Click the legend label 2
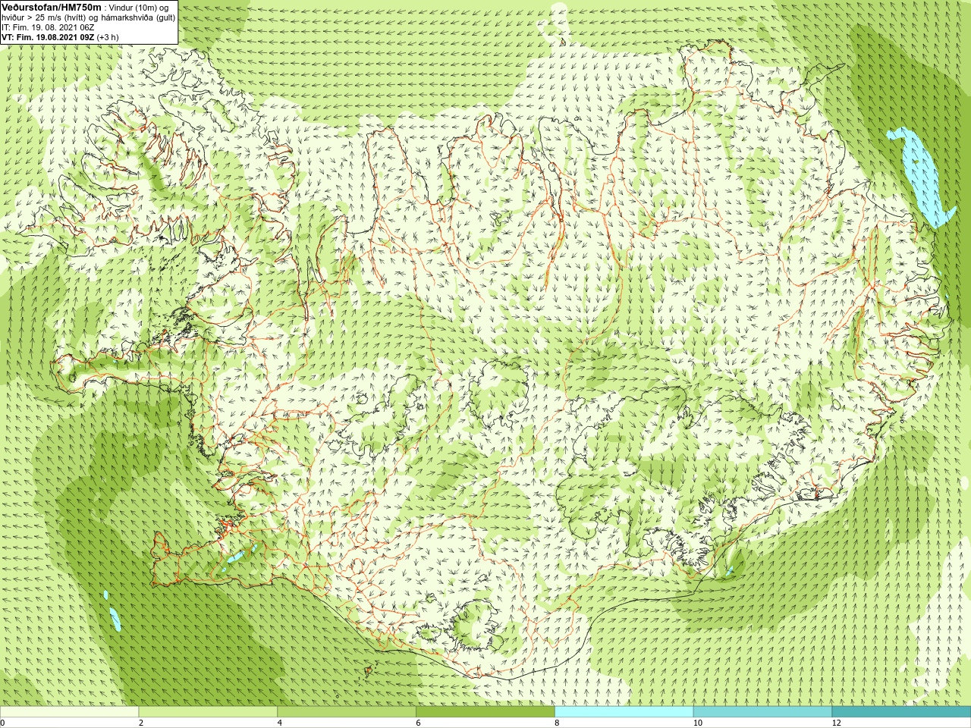The image size is (971, 728). pyautogui.click(x=141, y=723)
